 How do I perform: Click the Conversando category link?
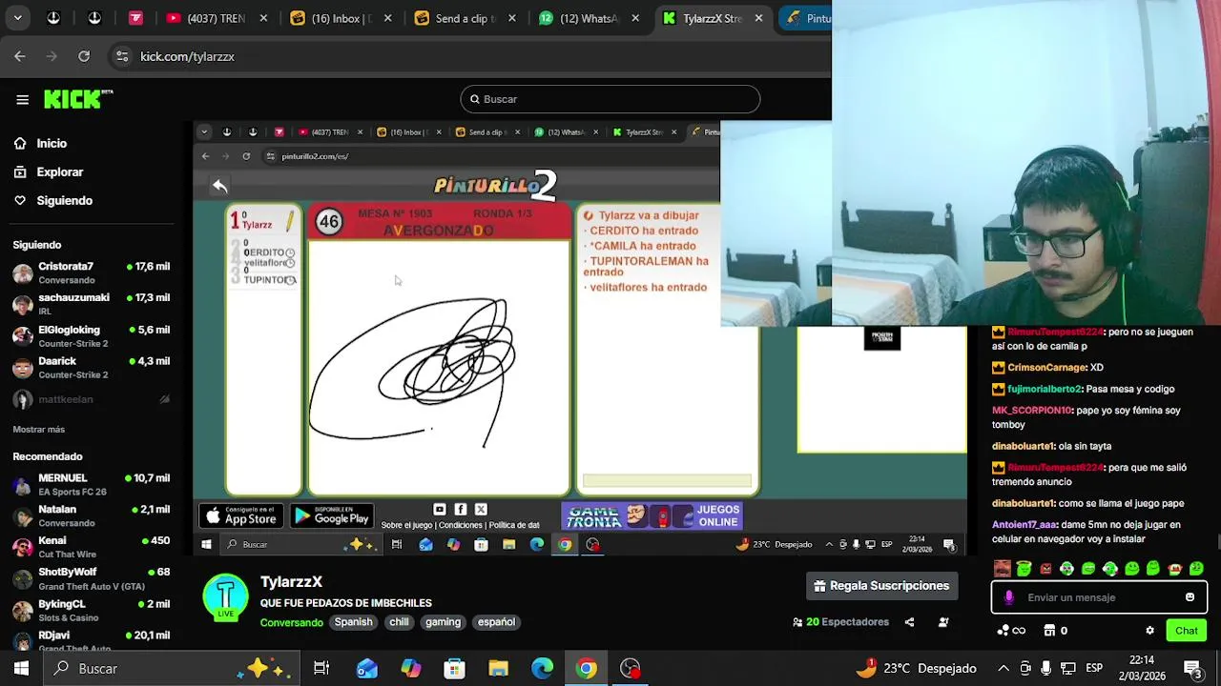(x=291, y=622)
